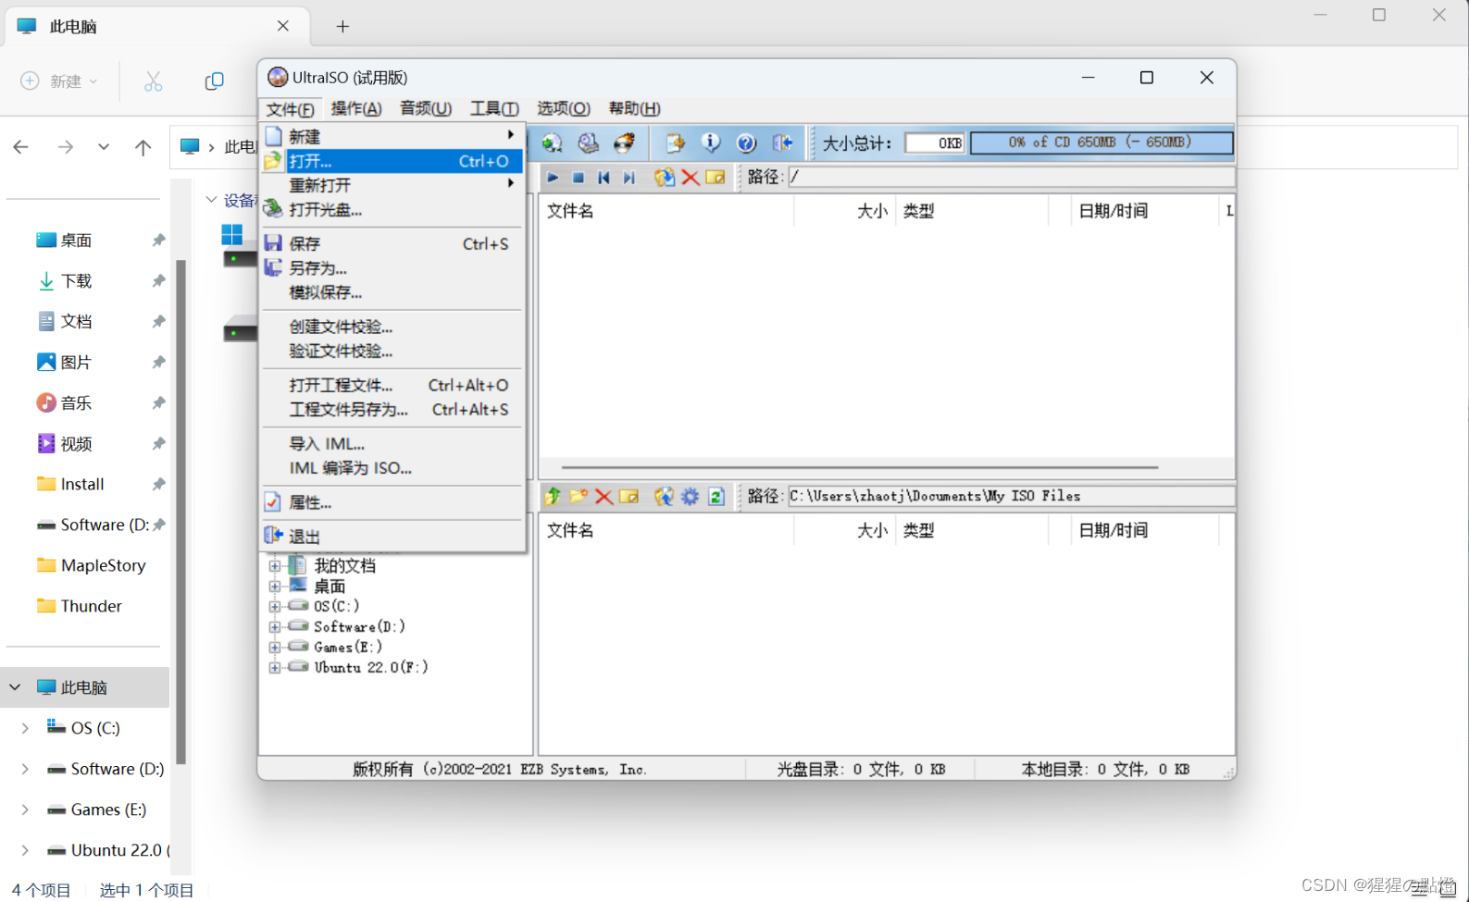1469x902 pixels.
Task: Choose 创建文件校验... menu entry
Action: pos(392,327)
